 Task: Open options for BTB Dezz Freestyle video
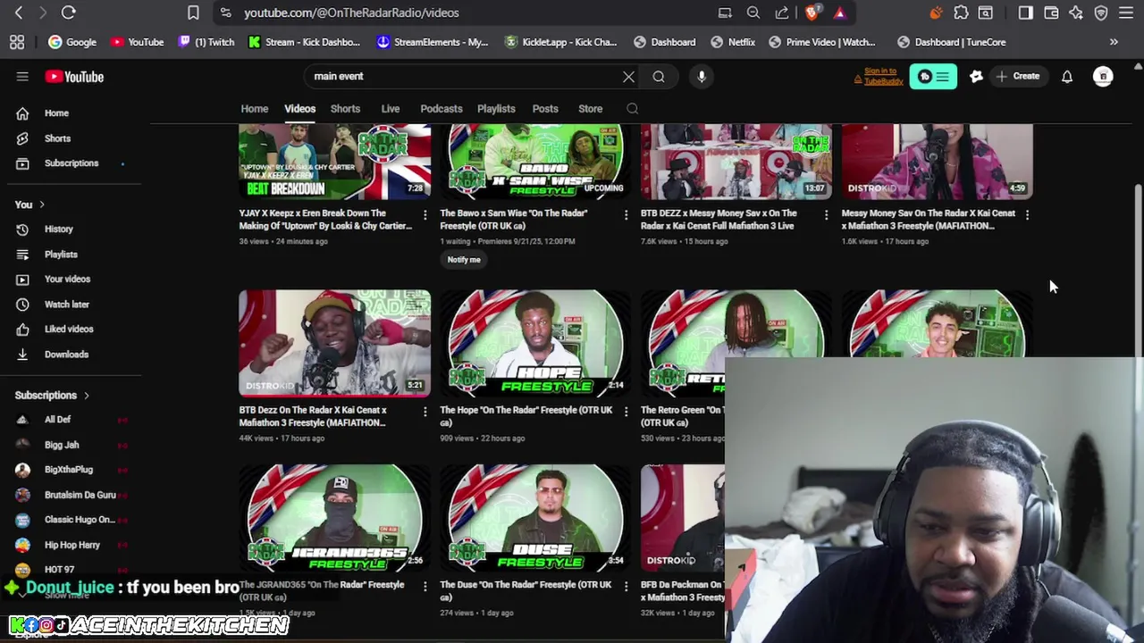click(425, 411)
